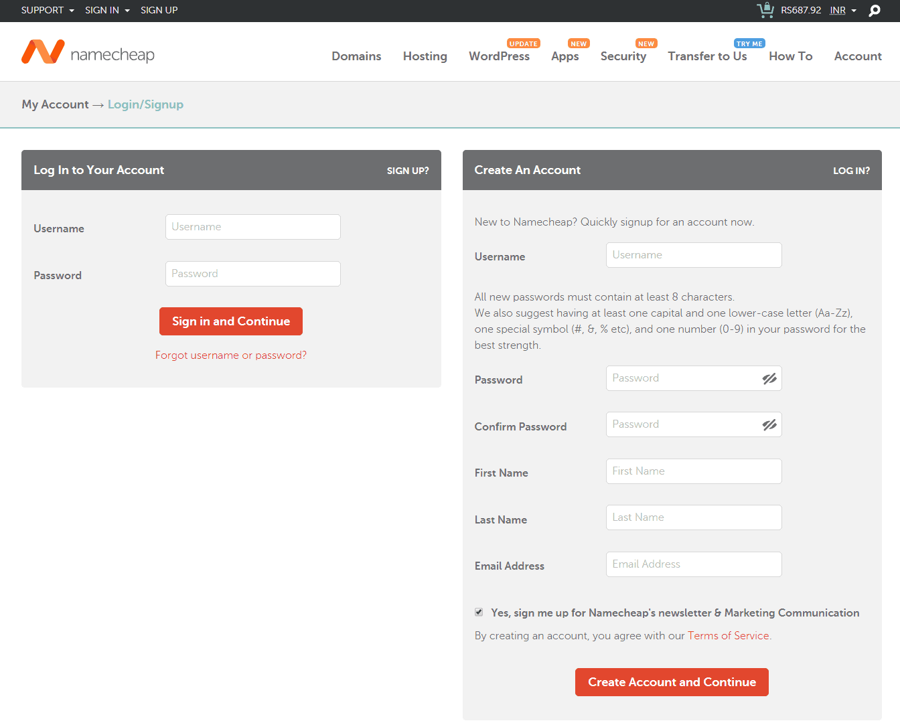The image size is (900, 727).
Task: Click Create Account and Continue button
Action: [672, 682]
